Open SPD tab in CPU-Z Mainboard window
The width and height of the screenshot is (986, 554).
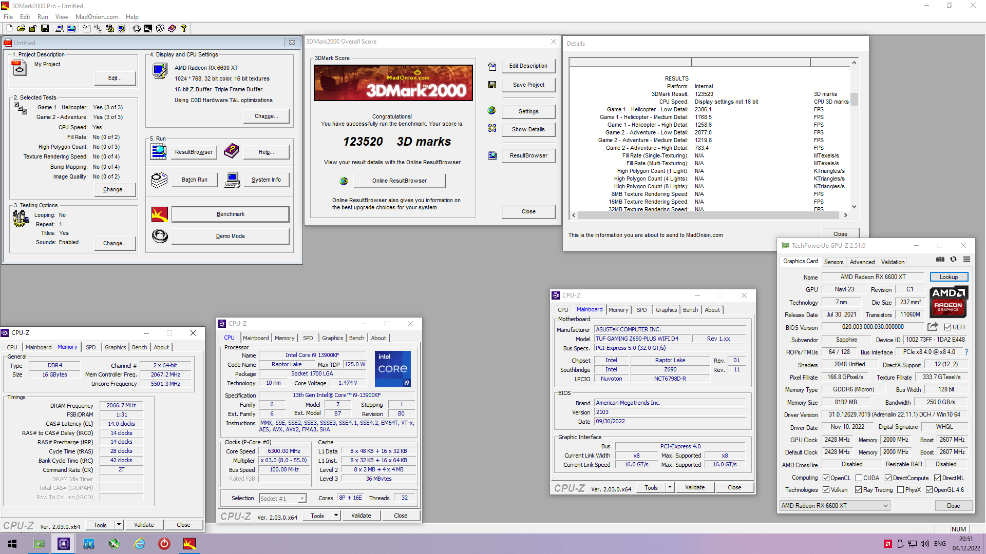(641, 310)
